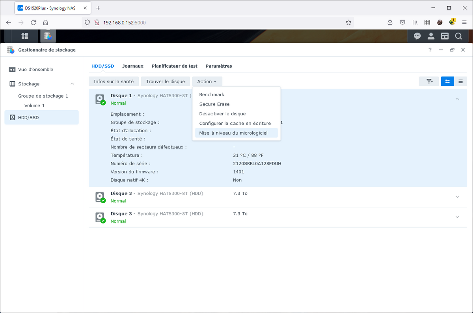Select Mise à niveau du micrologiciel
This screenshot has width=473, height=313.
click(236, 133)
